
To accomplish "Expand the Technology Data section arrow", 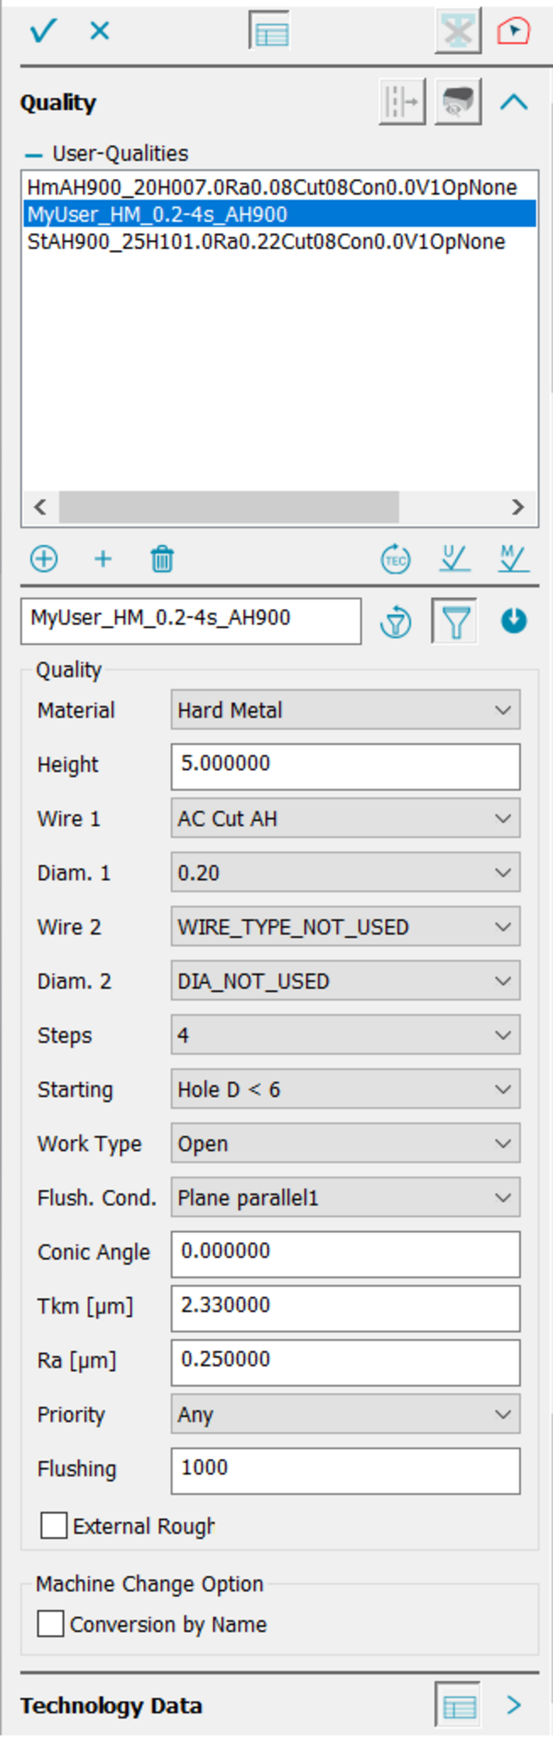I will [513, 1705].
